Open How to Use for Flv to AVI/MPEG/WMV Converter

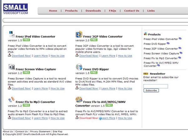125,118
